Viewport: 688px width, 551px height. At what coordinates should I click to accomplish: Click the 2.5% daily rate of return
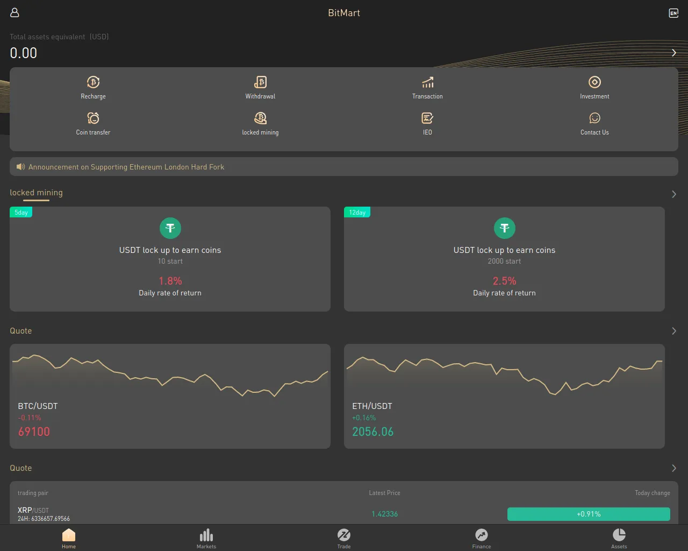coord(504,281)
